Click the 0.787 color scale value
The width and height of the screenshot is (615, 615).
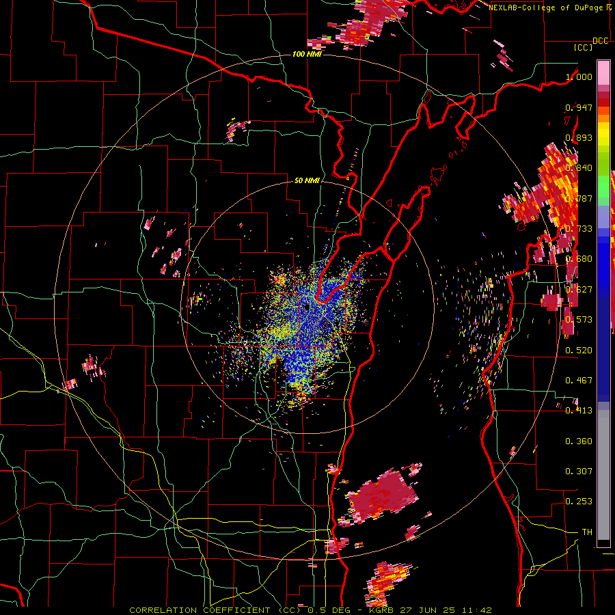point(579,198)
